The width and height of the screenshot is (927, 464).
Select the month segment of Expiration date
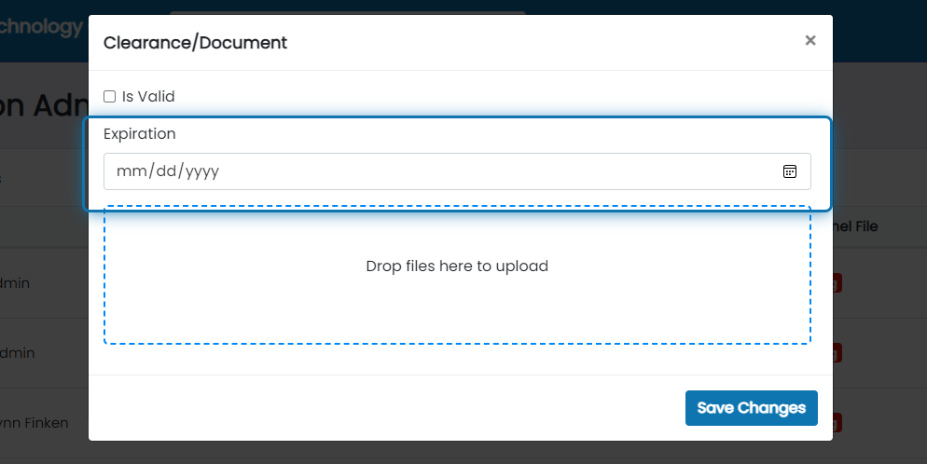[131, 171]
